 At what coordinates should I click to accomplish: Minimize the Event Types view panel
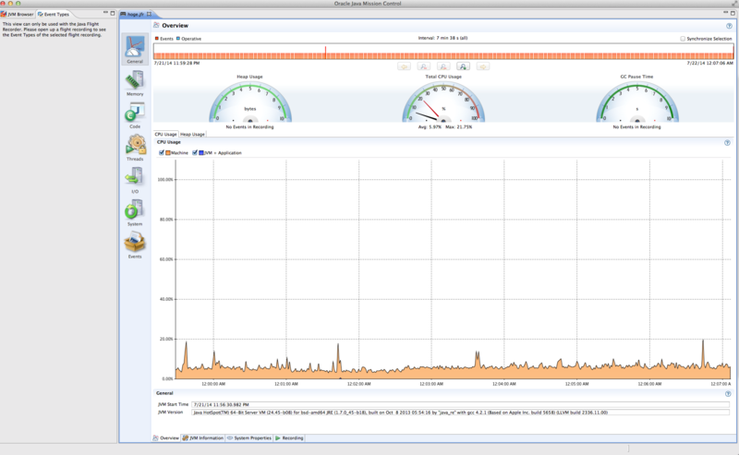105,13
